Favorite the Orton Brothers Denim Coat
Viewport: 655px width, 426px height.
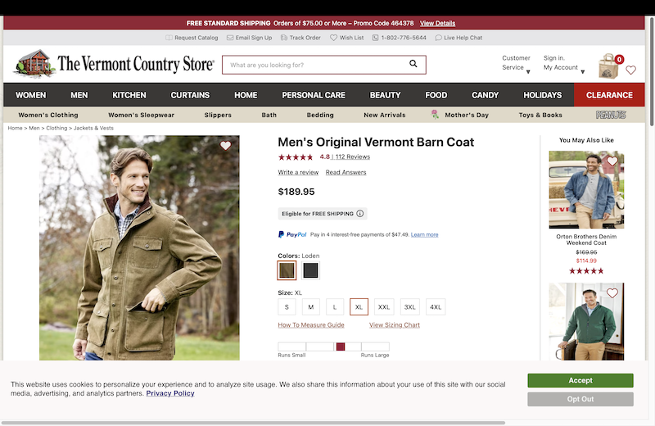612,161
